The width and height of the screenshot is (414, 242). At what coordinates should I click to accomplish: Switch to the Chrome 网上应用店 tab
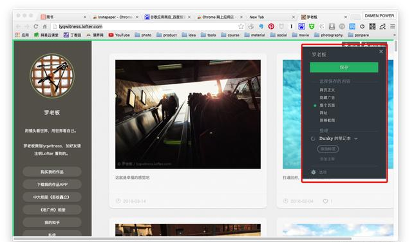(220, 17)
